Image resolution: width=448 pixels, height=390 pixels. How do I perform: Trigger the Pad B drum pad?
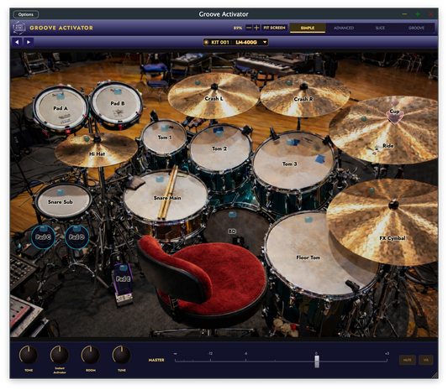(x=117, y=103)
